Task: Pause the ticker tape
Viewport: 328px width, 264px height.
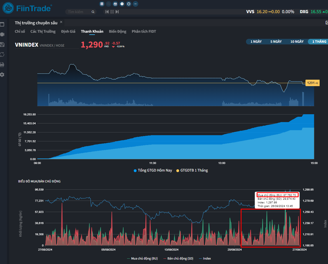Action: point(112,12)
